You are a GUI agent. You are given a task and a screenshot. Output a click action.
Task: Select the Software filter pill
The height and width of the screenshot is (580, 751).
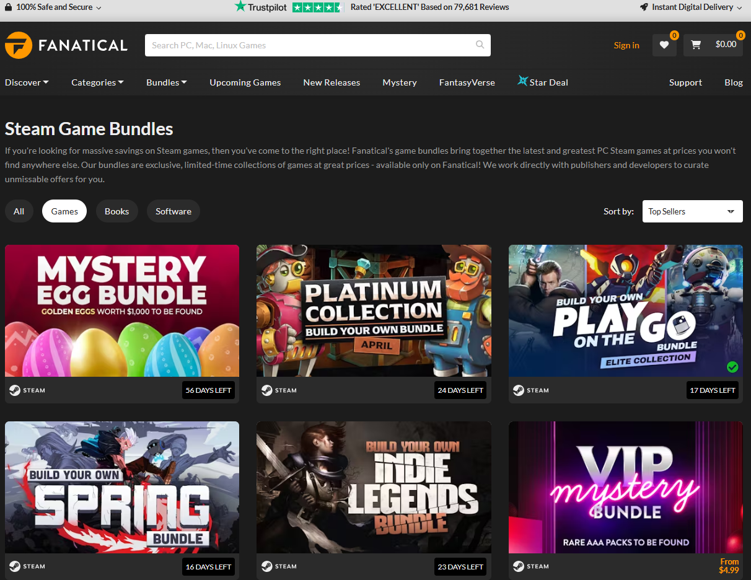click(x=173, y=211)
